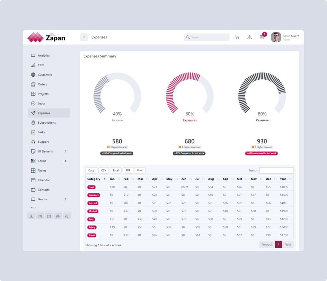327x281 pixels.
Task: Click the Leads check circle icon
Action: pyautogui.click(x=33, y=103)
